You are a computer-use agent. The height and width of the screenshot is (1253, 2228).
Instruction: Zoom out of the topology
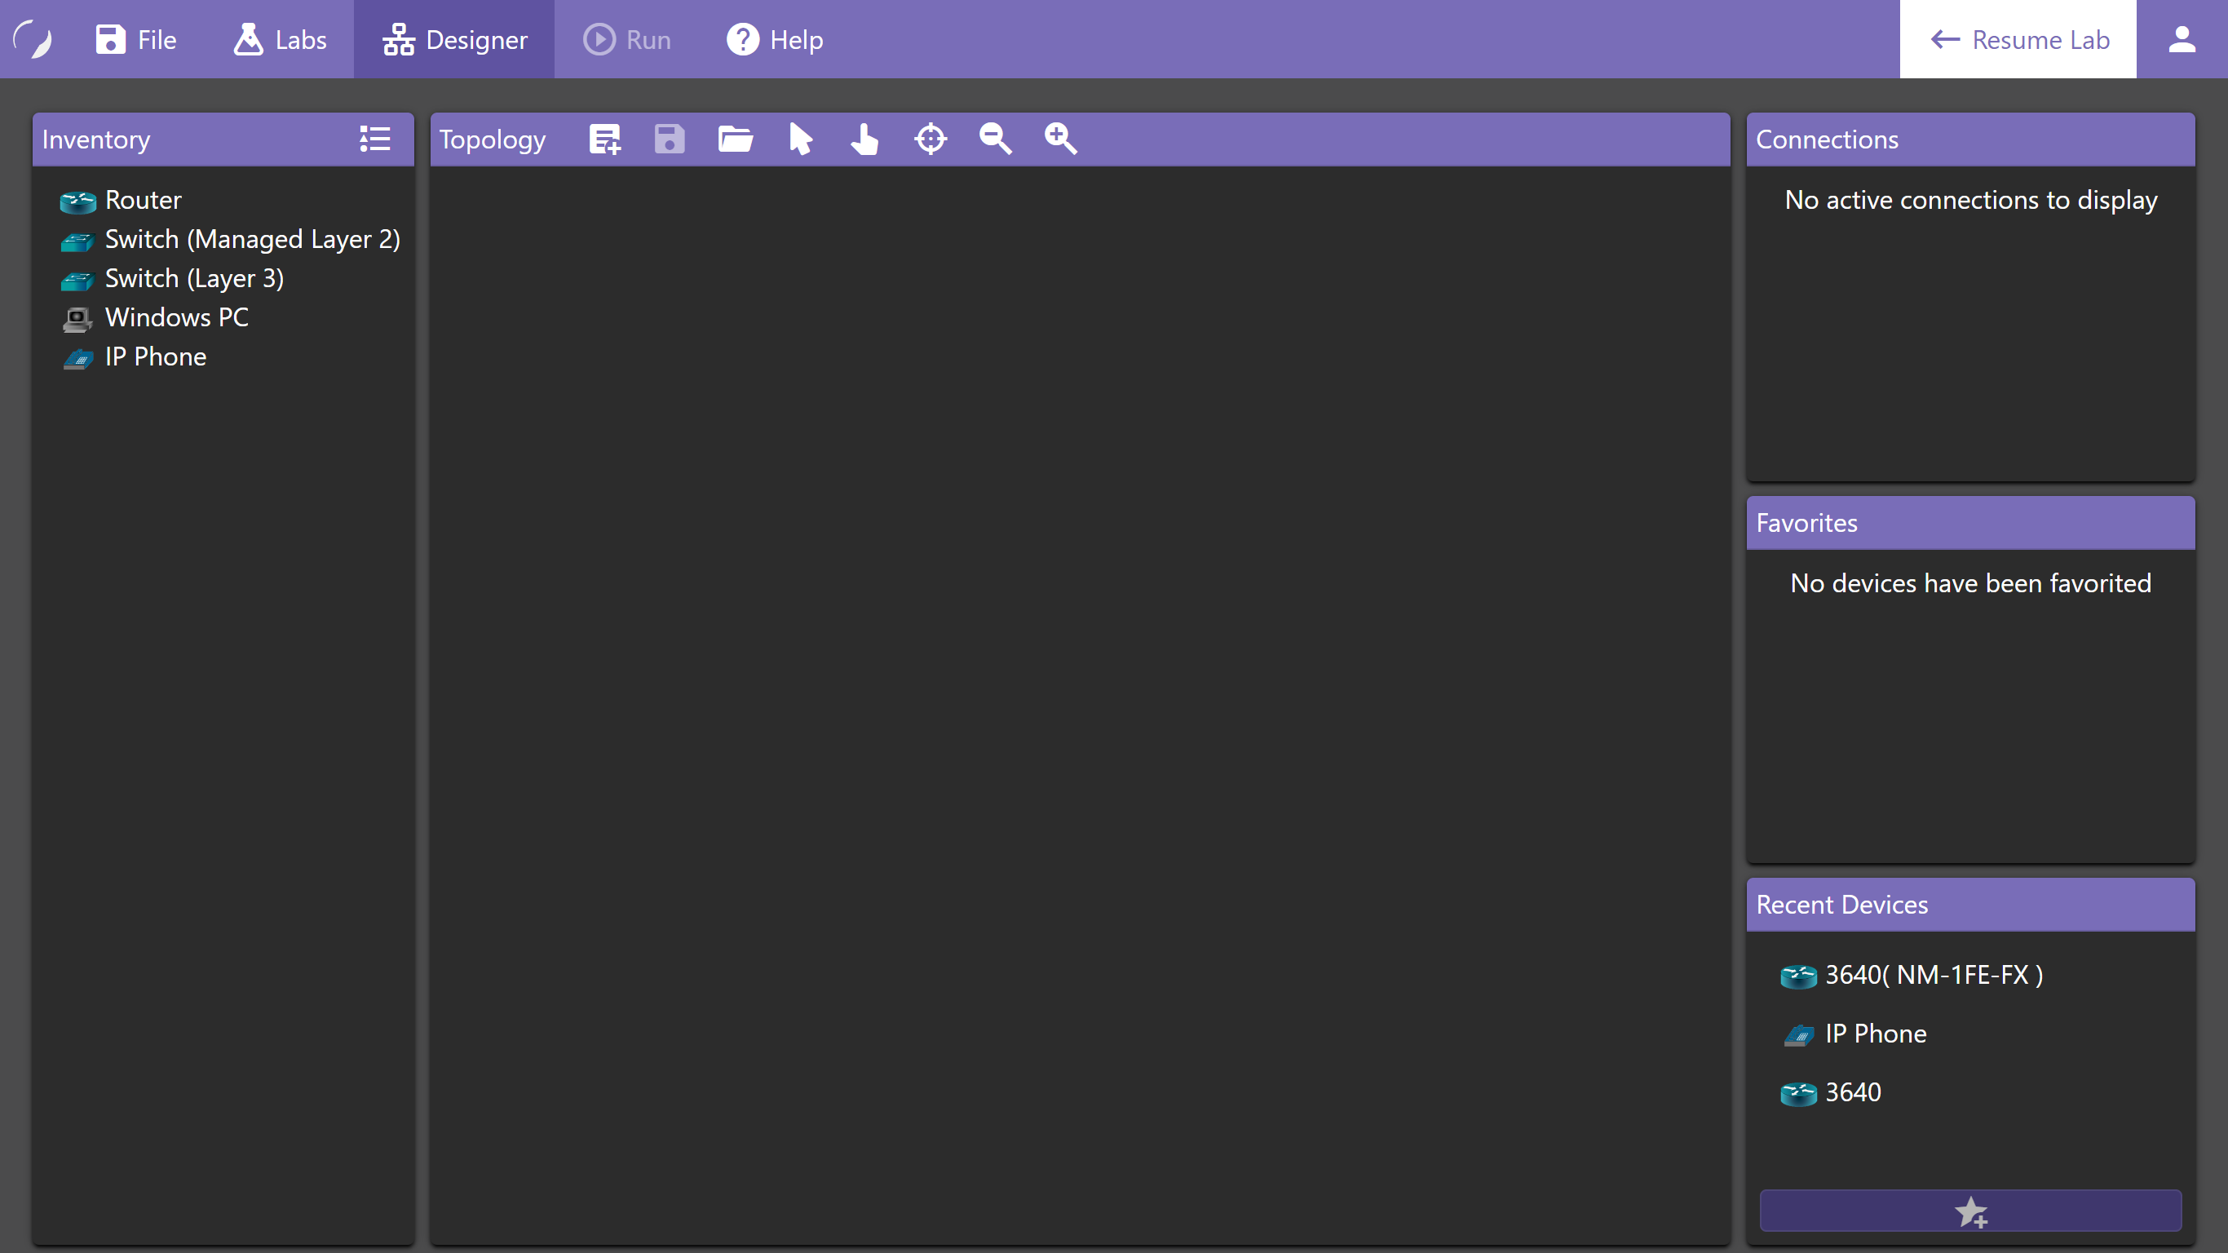[x=995, y=139]
